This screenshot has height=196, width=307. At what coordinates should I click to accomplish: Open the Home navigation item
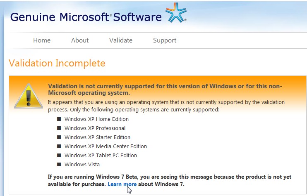[x=42, y=40]
